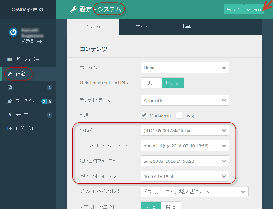Image resolution: width=273 pixels, height=209 pixels.
Task: Click the ページ document icon
Action: tap(10, 87)
